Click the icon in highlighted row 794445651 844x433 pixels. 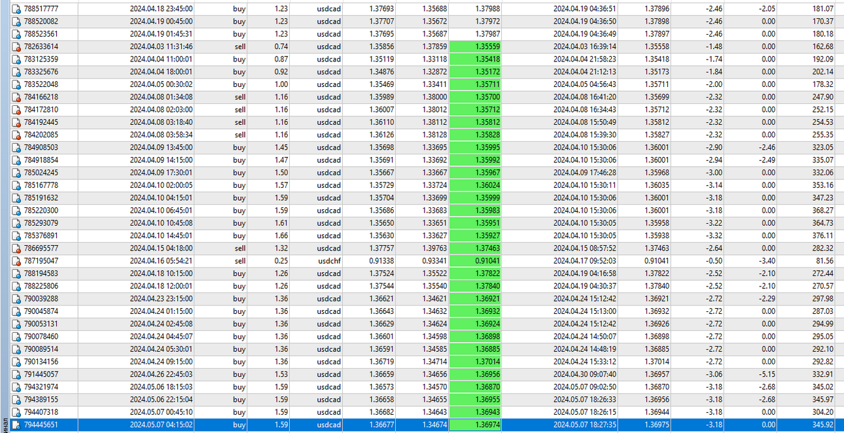(16, 424)
